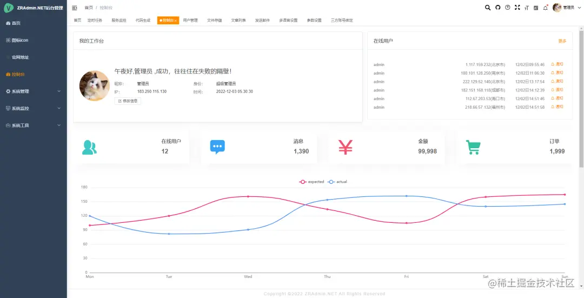Image resolution: width=584 pixels, height=298 pixels.
Task: Switch to the 文件存储 tab
Action: tap(215, 21)
